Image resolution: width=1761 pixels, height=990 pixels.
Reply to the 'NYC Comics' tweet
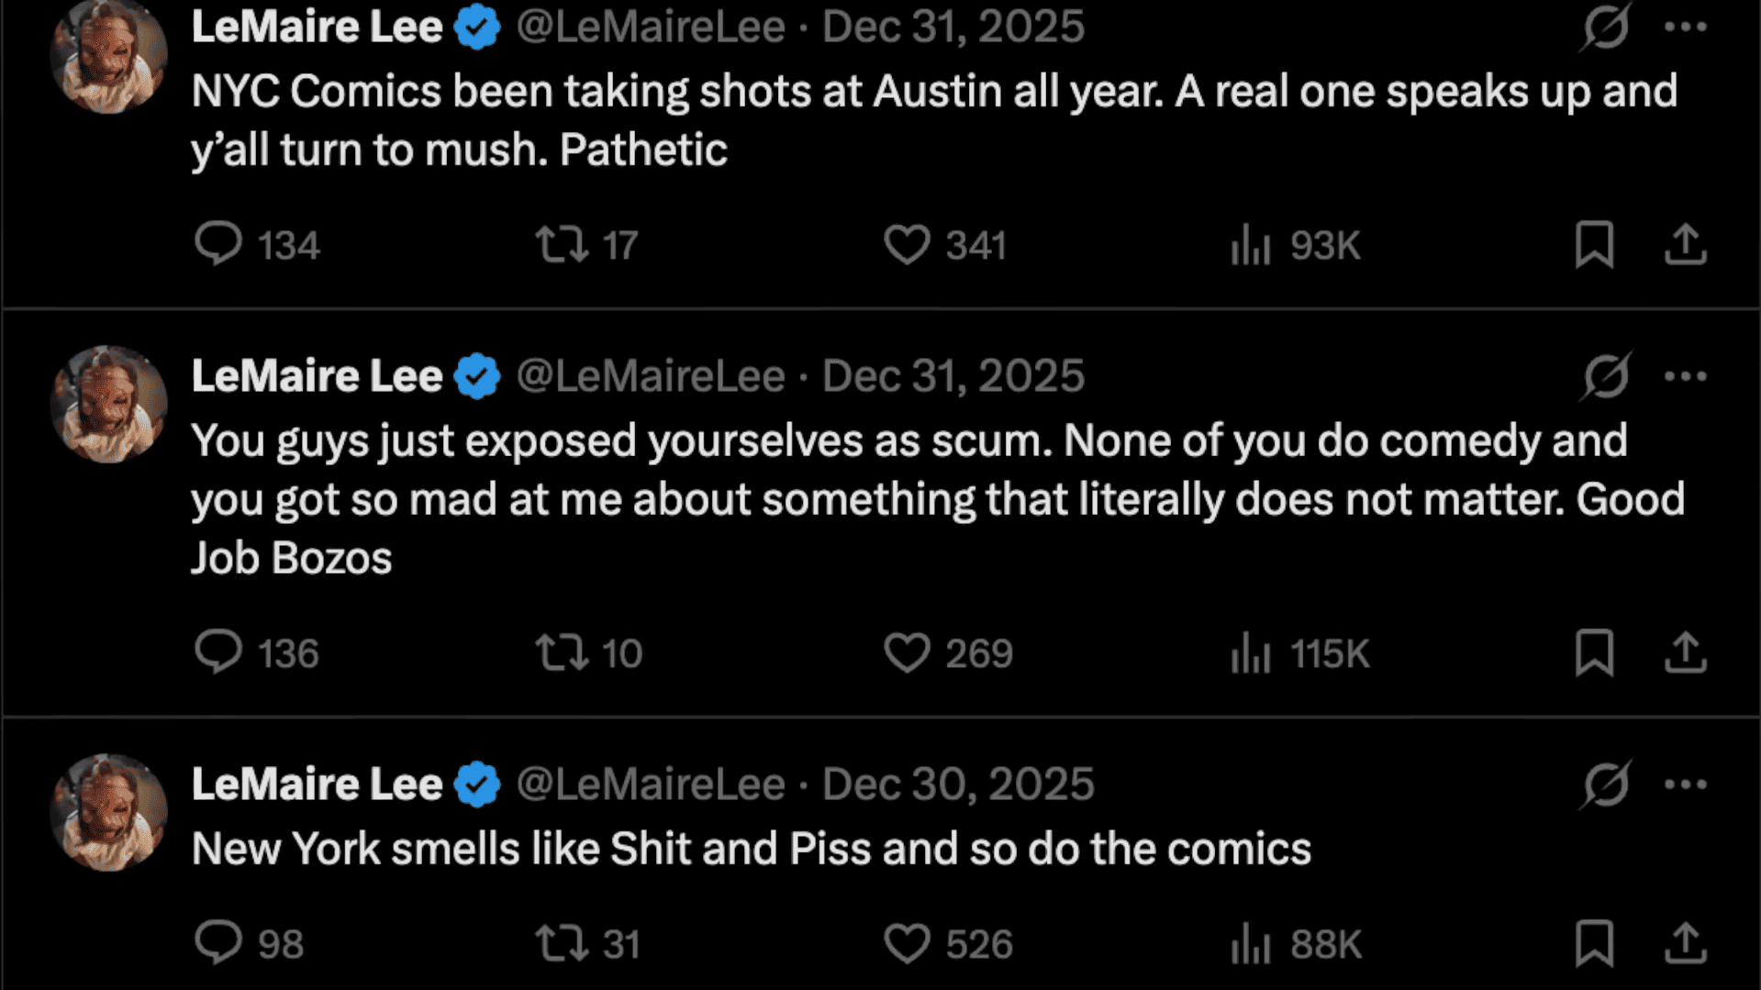[218, 244]
